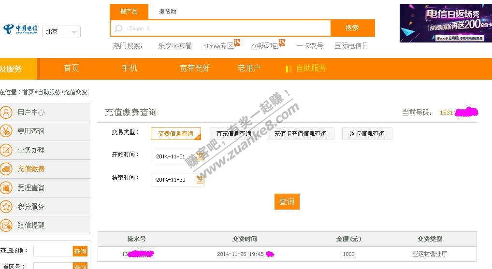Click the 亚运村营业厅 payment type cell
The image size is (492, 269).
pos(430,254)
